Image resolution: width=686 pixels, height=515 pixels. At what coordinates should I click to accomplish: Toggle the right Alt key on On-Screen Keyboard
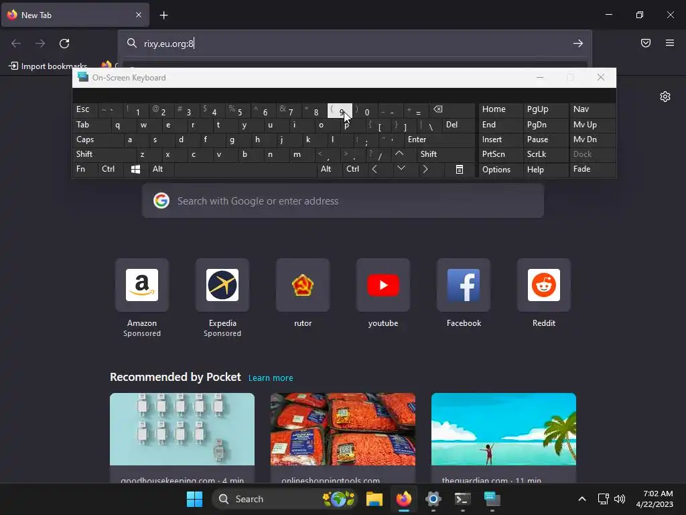coord(330,170)
